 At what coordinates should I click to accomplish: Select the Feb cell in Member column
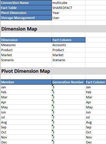(26, 92)
